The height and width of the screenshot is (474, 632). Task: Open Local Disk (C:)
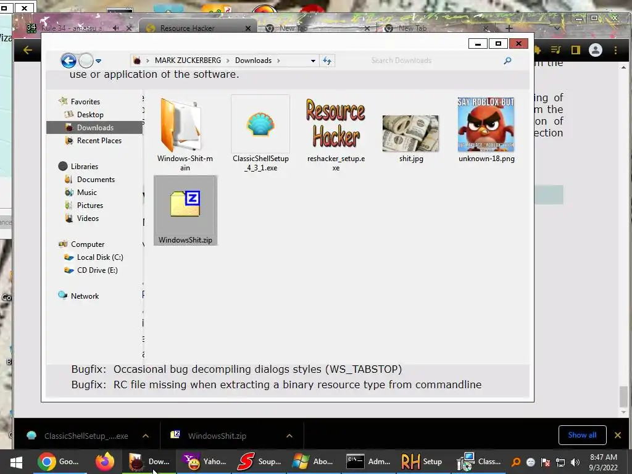point(100,257)
